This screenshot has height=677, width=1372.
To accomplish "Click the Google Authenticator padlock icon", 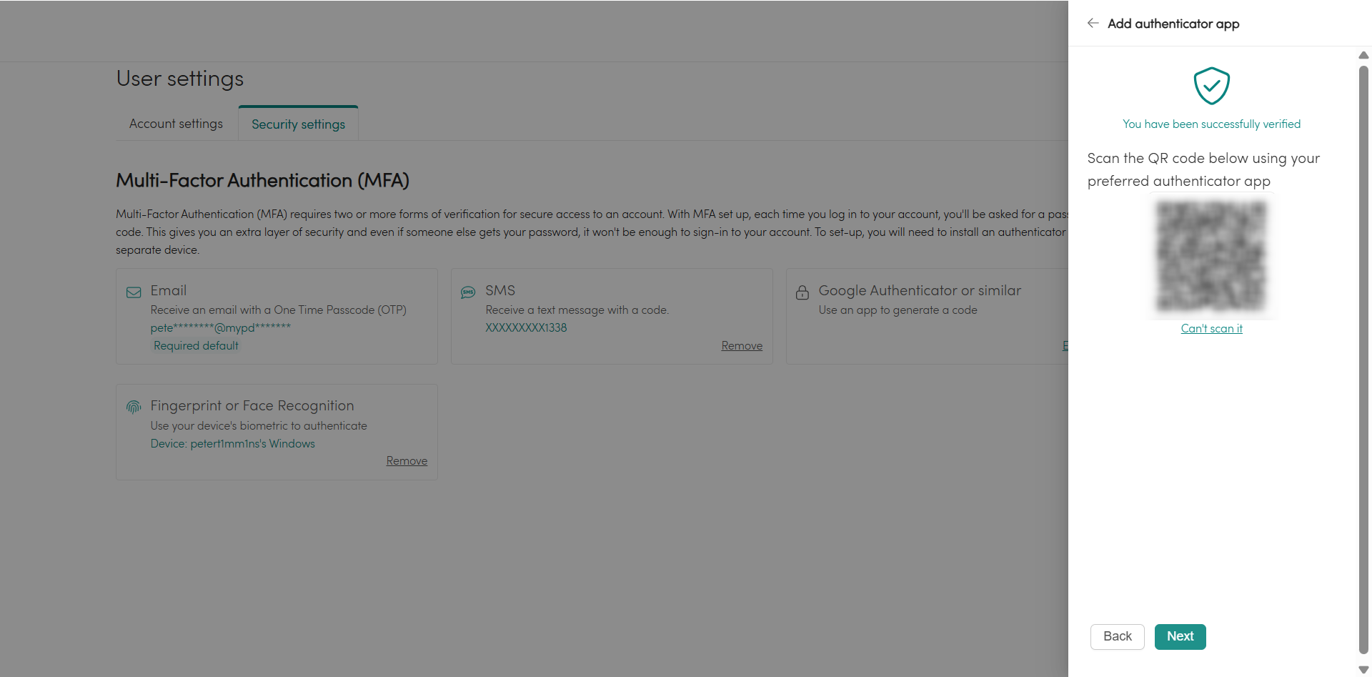I will (802, 292).
